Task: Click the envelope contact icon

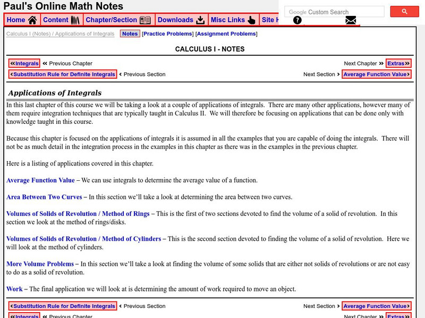Action: click(x=351, y=20)
